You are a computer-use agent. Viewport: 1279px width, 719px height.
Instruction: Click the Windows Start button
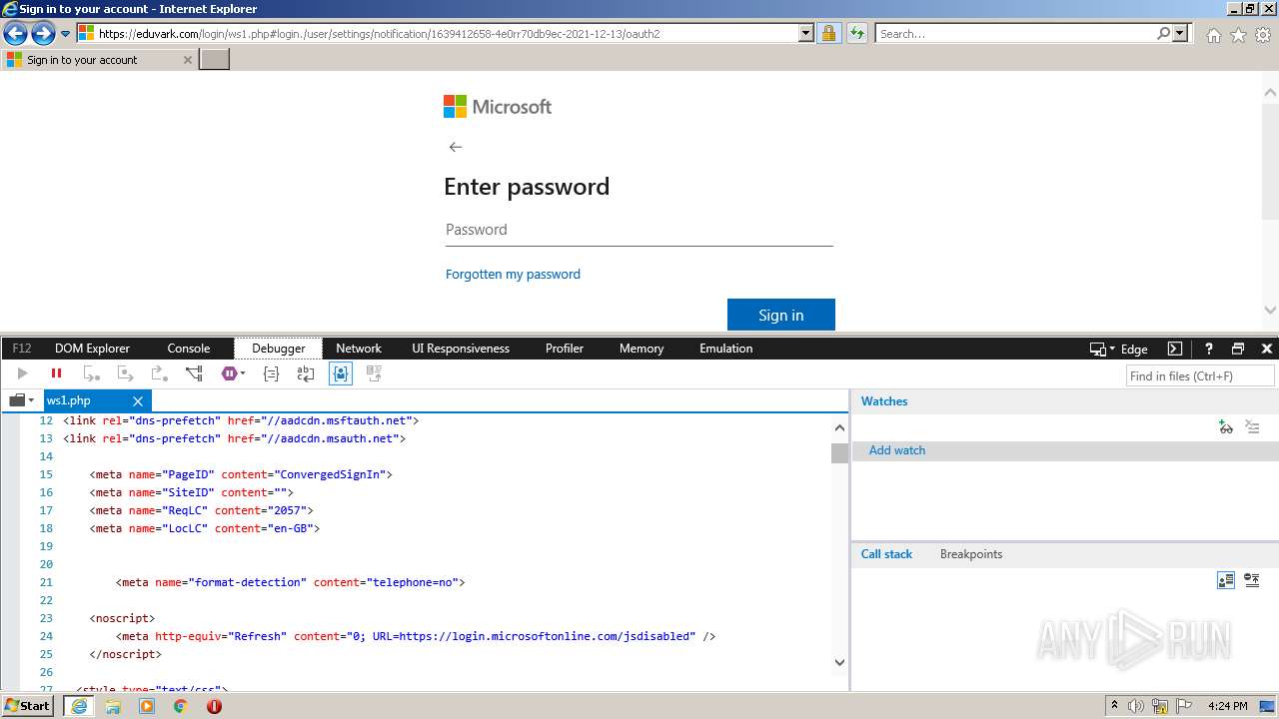[x=28, y=706]
